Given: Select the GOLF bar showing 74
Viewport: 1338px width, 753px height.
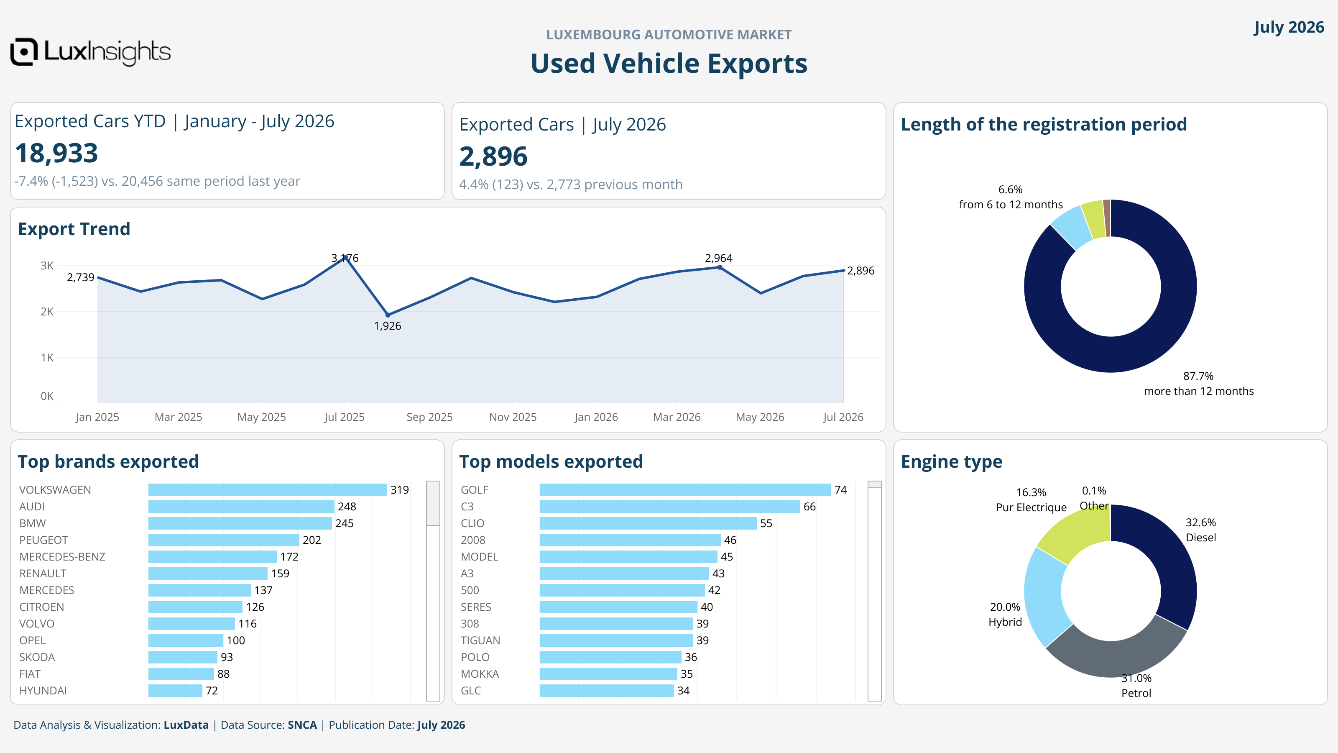Looking at the screenshot, I should [685, 489].
